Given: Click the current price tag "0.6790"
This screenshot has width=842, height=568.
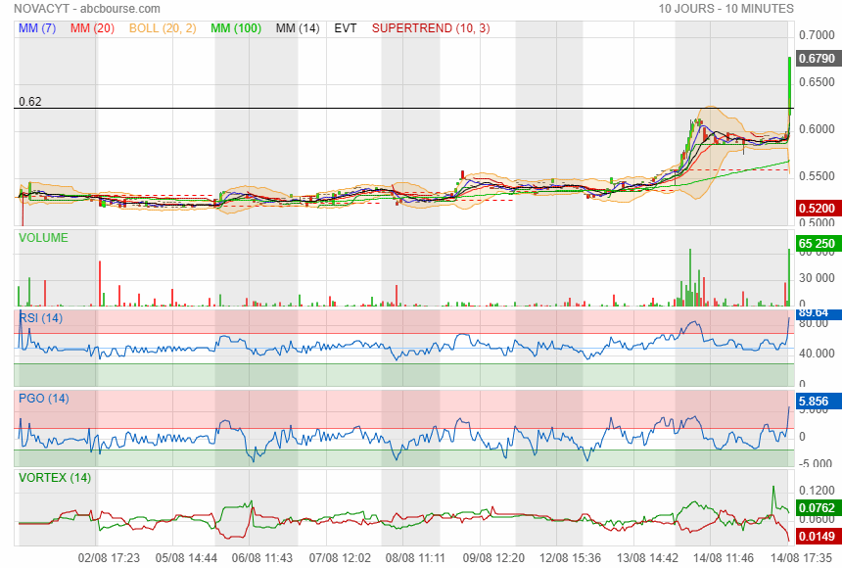Looking at the screenshot, I should coord(817,58).
